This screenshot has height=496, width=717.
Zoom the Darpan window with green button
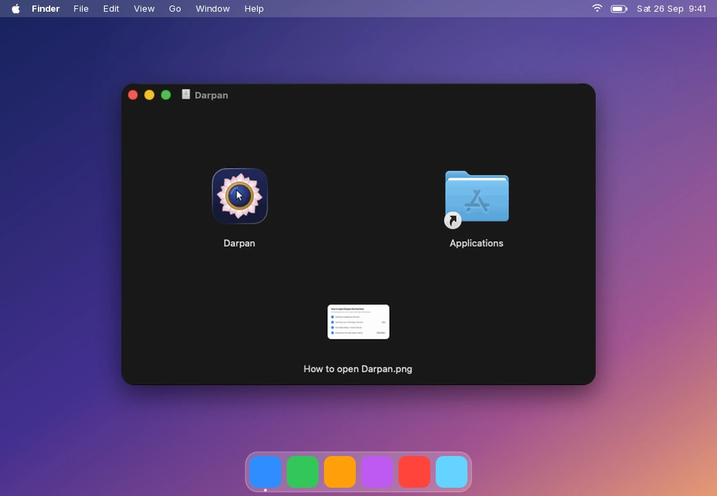coord(166,94)
